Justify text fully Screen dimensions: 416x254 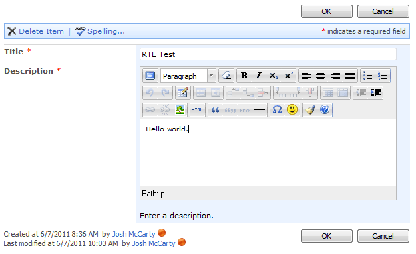pyautogui.click(x=350, y=76)
